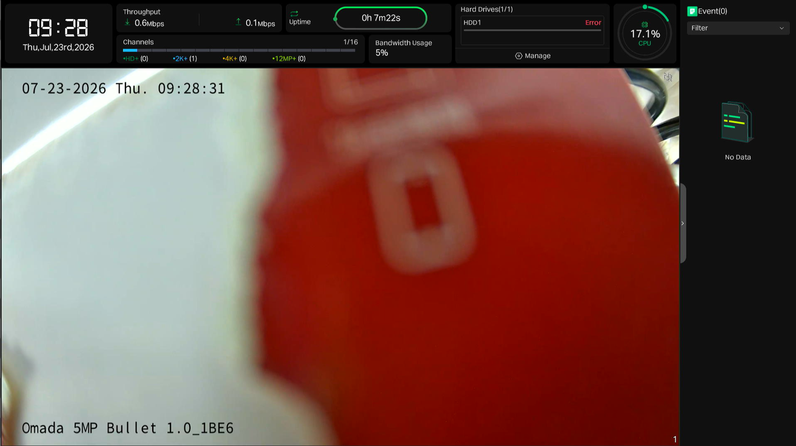Select the Omada 5MP Bullet camera feed
This screenshot has width=796, height=446.
click(340, 257)
